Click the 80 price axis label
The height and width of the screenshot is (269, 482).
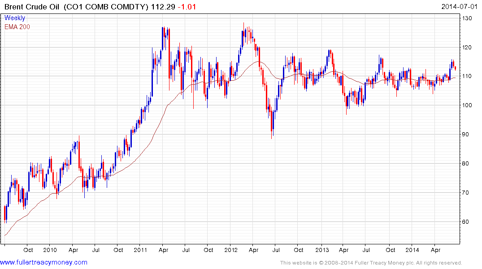tap(466, 164)
